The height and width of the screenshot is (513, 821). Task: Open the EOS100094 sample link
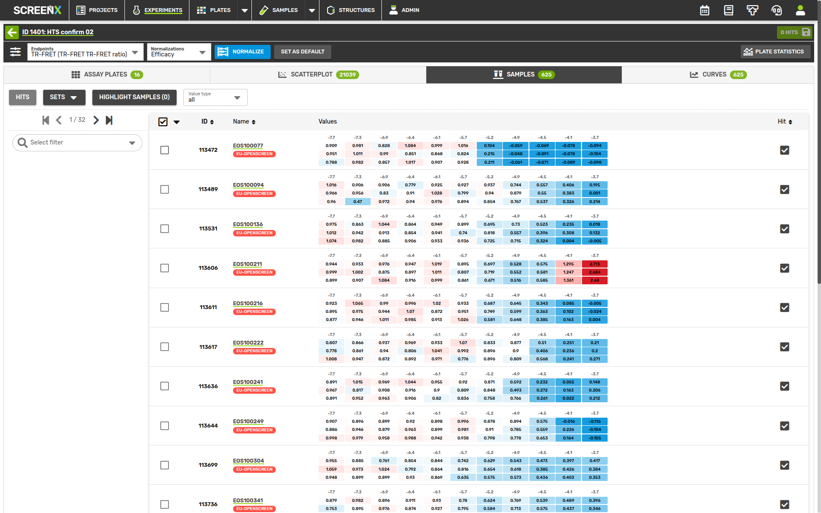[x=248, y=185]
